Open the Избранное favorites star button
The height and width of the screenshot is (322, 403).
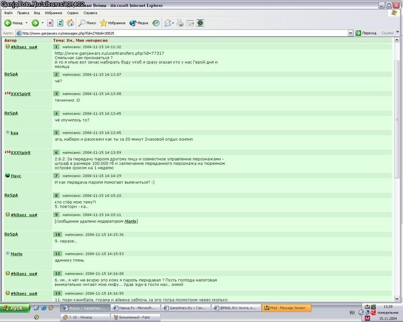tap(113, 23)
